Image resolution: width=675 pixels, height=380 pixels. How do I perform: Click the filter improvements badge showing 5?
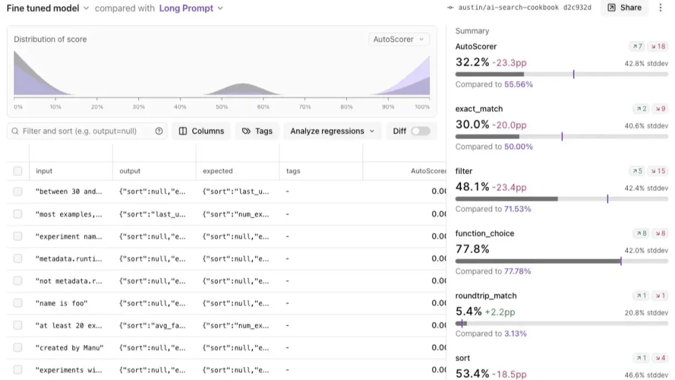pos(637,171)
